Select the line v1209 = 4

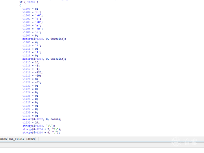click(30, 42)
